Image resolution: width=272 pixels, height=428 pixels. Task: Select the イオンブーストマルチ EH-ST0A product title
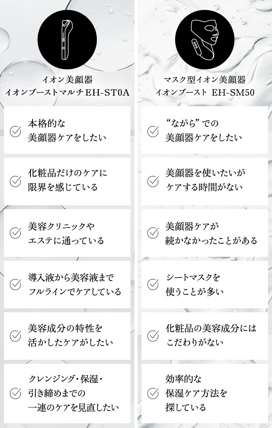pyautogui.click(x=67, y=92)
